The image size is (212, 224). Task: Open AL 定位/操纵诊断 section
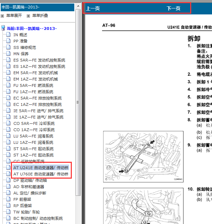[30, 193]
